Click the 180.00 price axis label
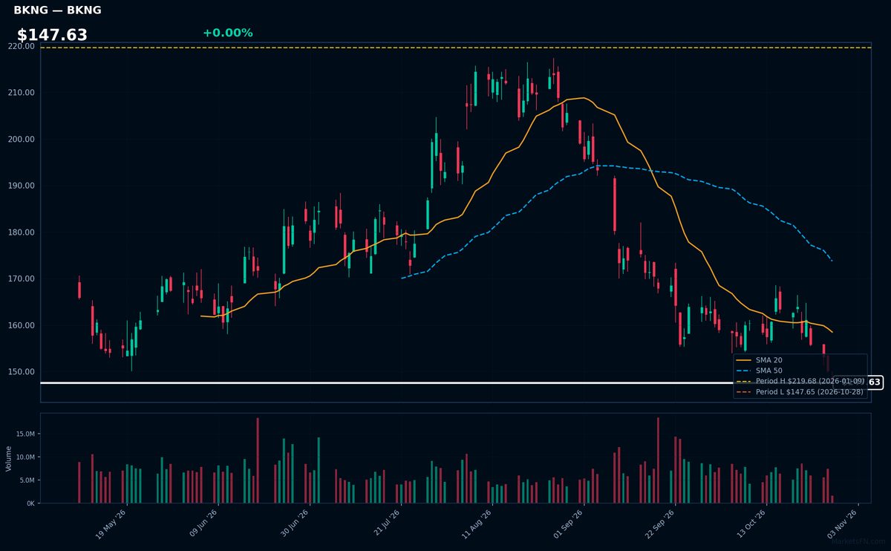This screenshot has height=551, width=891. click(x=22, y=232)
